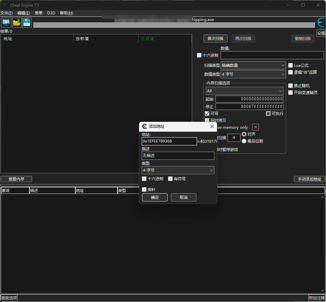Toggle the 逻辑"非"运算 checkbox
The height and width of the screenshot is (302, 326).
[290, 72]
